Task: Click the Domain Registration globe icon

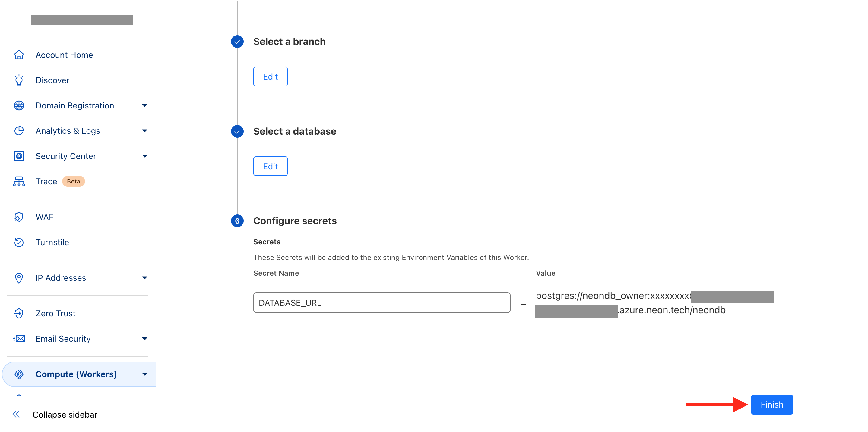Action: pyautogui.click(x=19, y=105)
